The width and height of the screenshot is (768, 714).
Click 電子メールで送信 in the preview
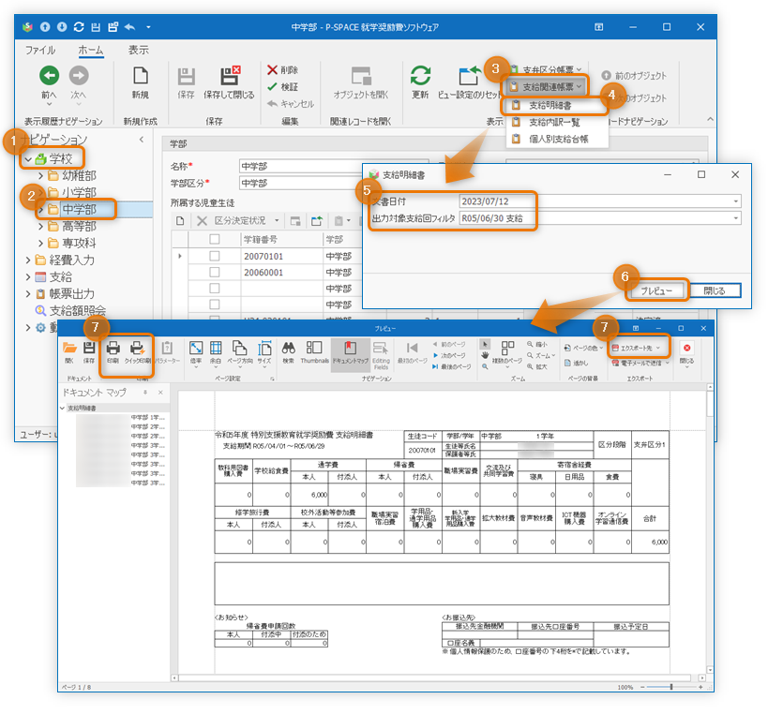pyautogui.click(x=640, y=363)
